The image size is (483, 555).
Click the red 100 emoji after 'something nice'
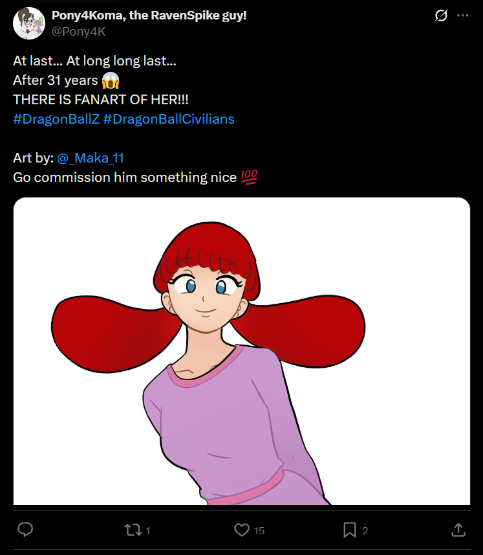point(249,177)
